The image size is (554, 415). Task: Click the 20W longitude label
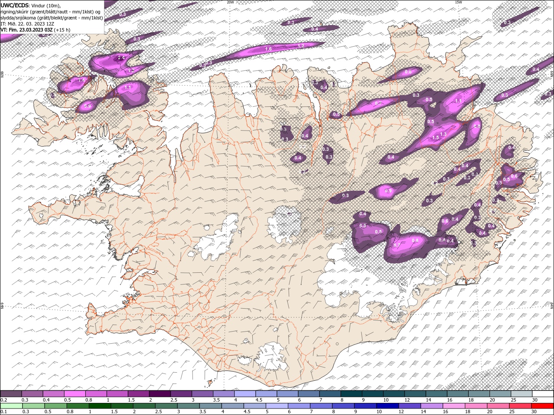pos(230,2)
